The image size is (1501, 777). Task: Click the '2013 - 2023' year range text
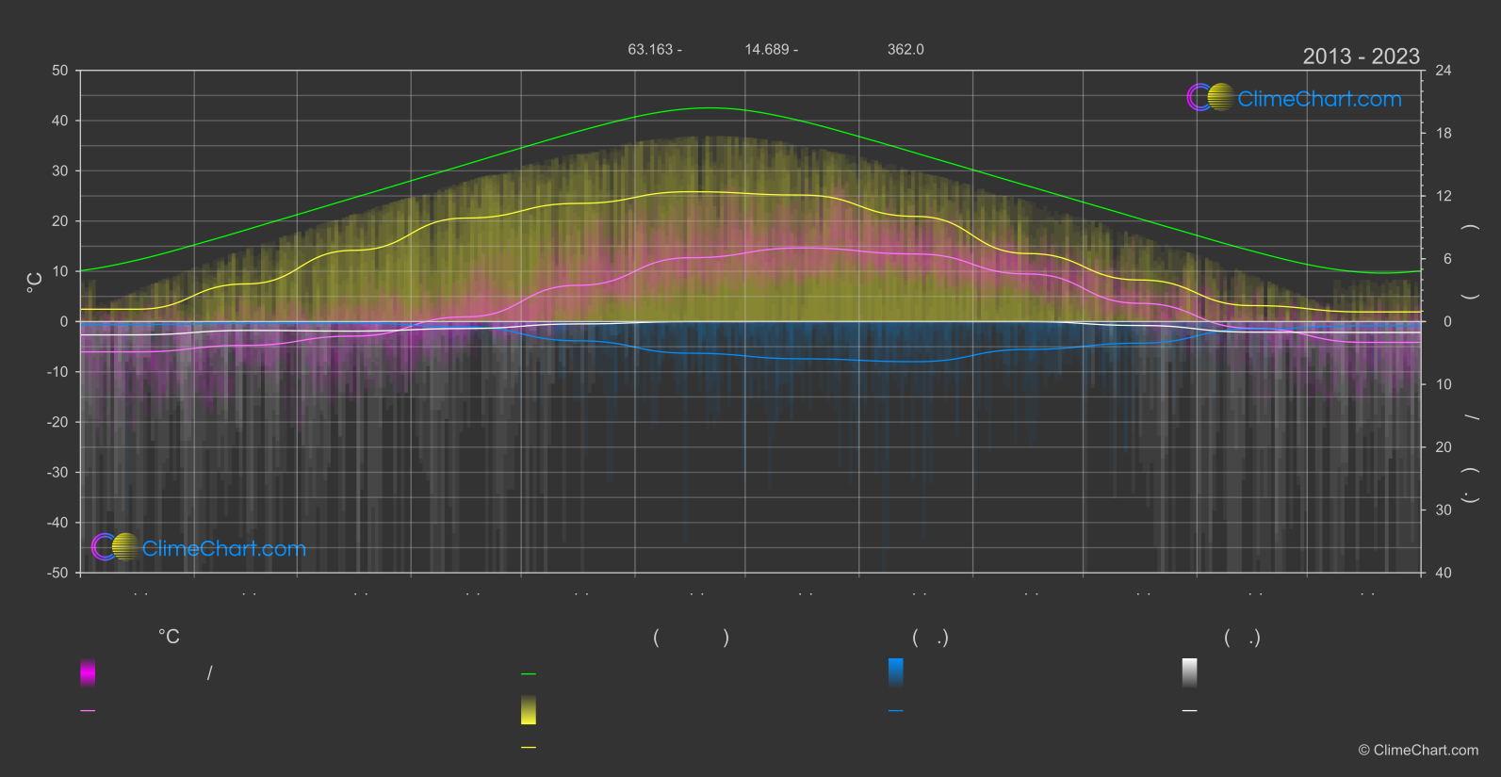1361,57
